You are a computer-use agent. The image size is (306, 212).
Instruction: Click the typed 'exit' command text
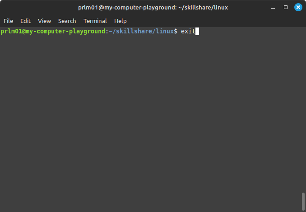point(188,32)
